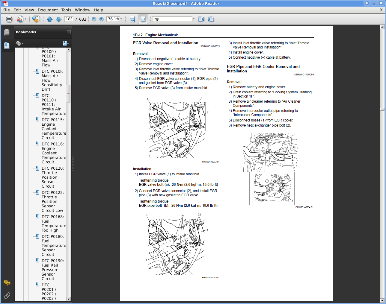Image resolution: width=386 pixels, height=304 pixels.
Task: Click the Bookmarks panel icon in sidebar
Action: tap(7, 45)
